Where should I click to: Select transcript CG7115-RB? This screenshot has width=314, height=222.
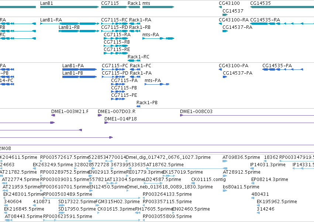pos(116,46)
